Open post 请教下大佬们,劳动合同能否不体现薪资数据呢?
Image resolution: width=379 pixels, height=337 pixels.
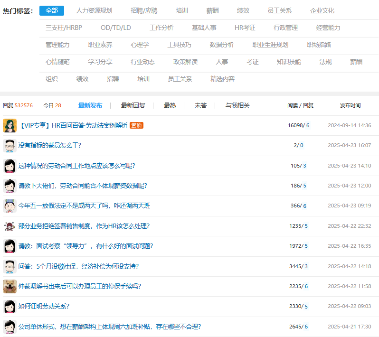tap(83, 186)
